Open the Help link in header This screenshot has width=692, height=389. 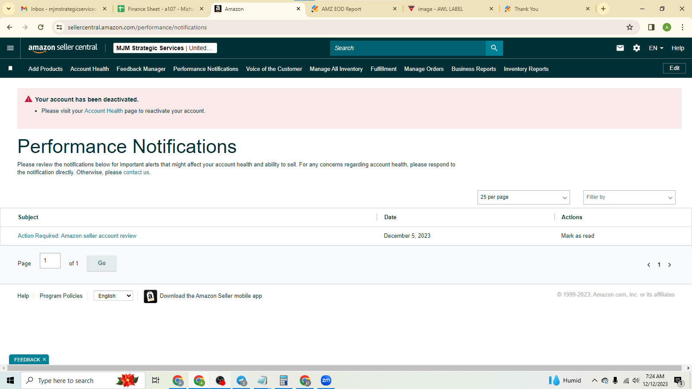click(678, 48)
